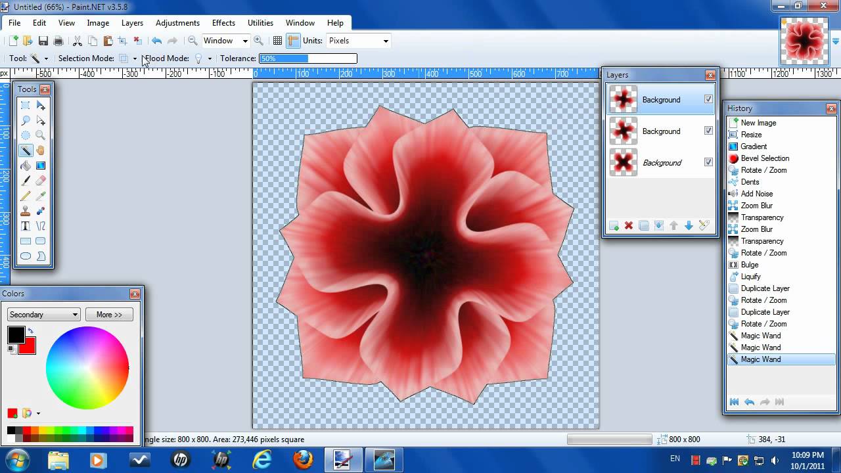This screenshot has width=841, height=473.
Task: Click the Cut scissors icon
Action: point(77,41)
